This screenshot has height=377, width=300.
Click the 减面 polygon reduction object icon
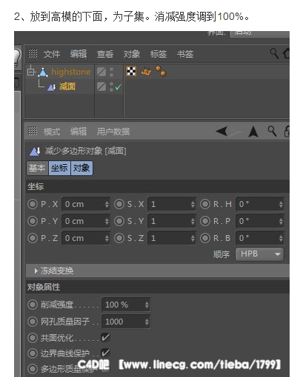pos(51,87)
